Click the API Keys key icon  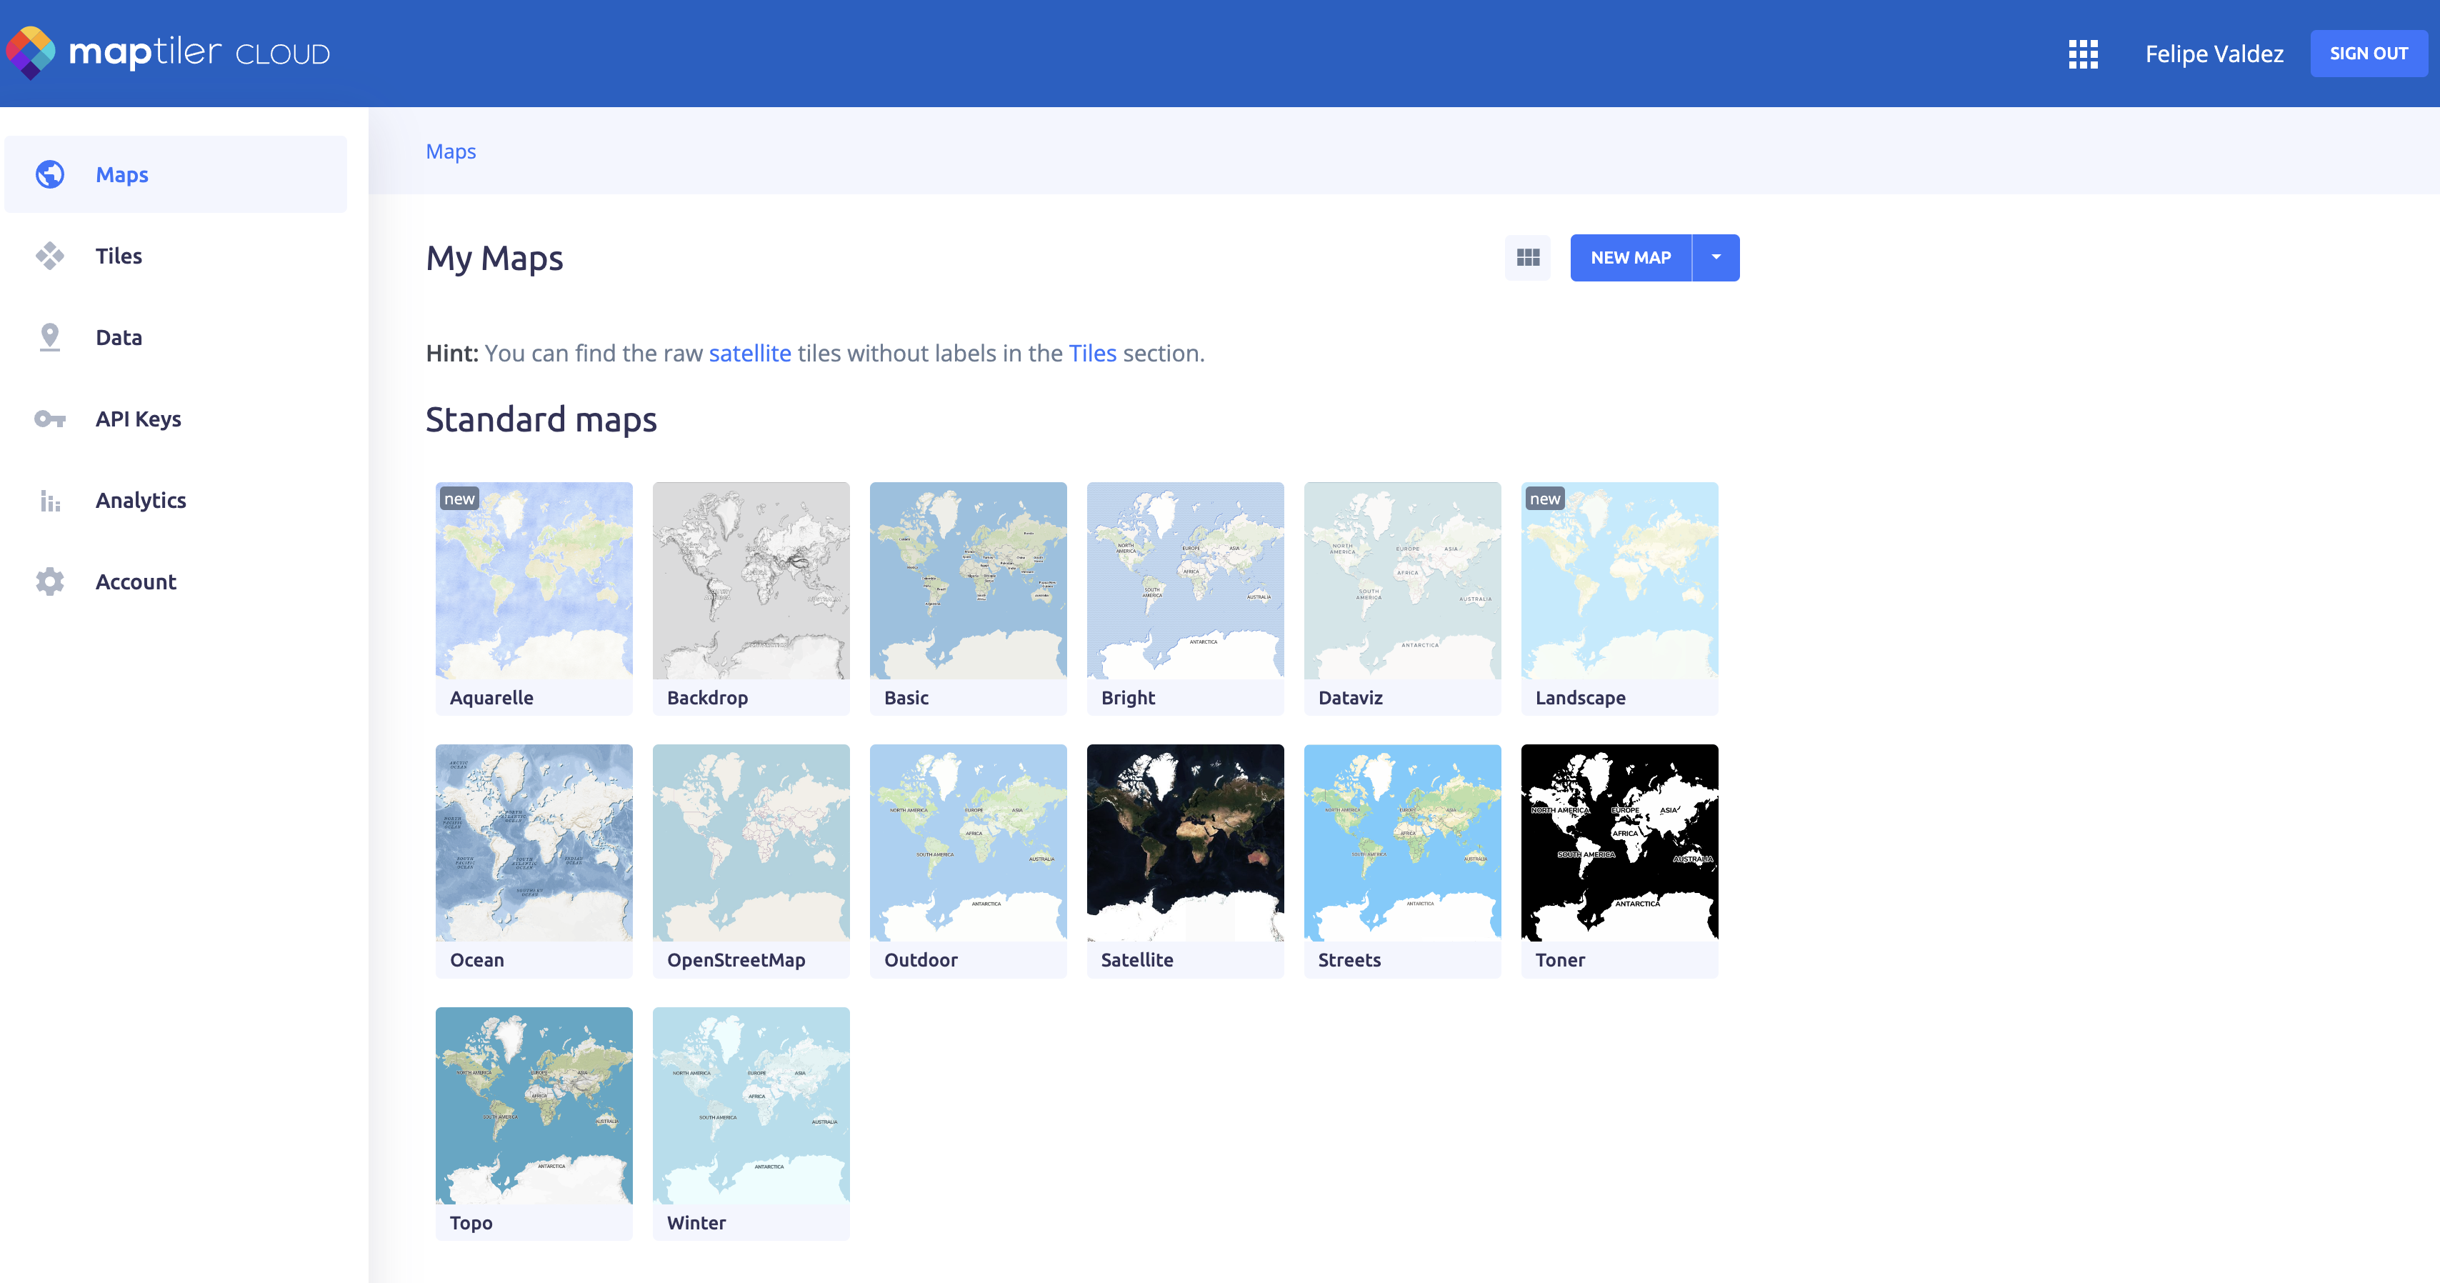pos(50,419)
